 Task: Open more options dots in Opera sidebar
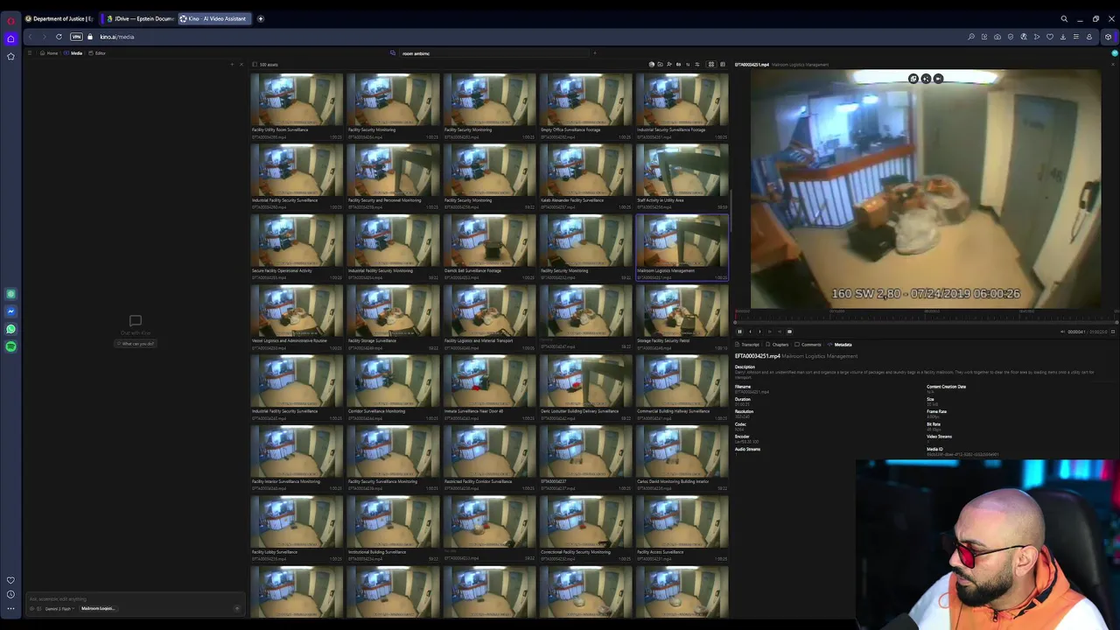(x=10, y=608)
